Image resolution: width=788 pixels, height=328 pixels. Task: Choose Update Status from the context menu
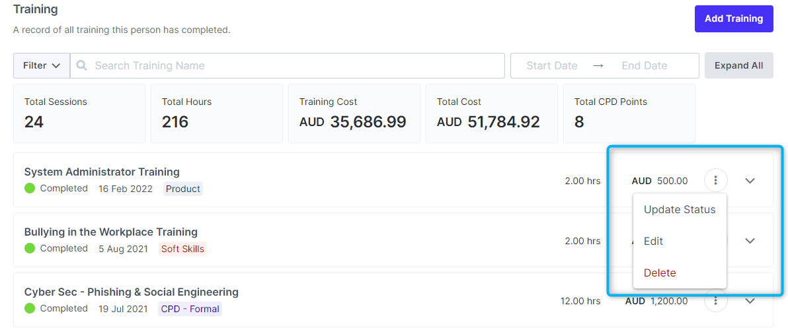(x=679, y=210)
